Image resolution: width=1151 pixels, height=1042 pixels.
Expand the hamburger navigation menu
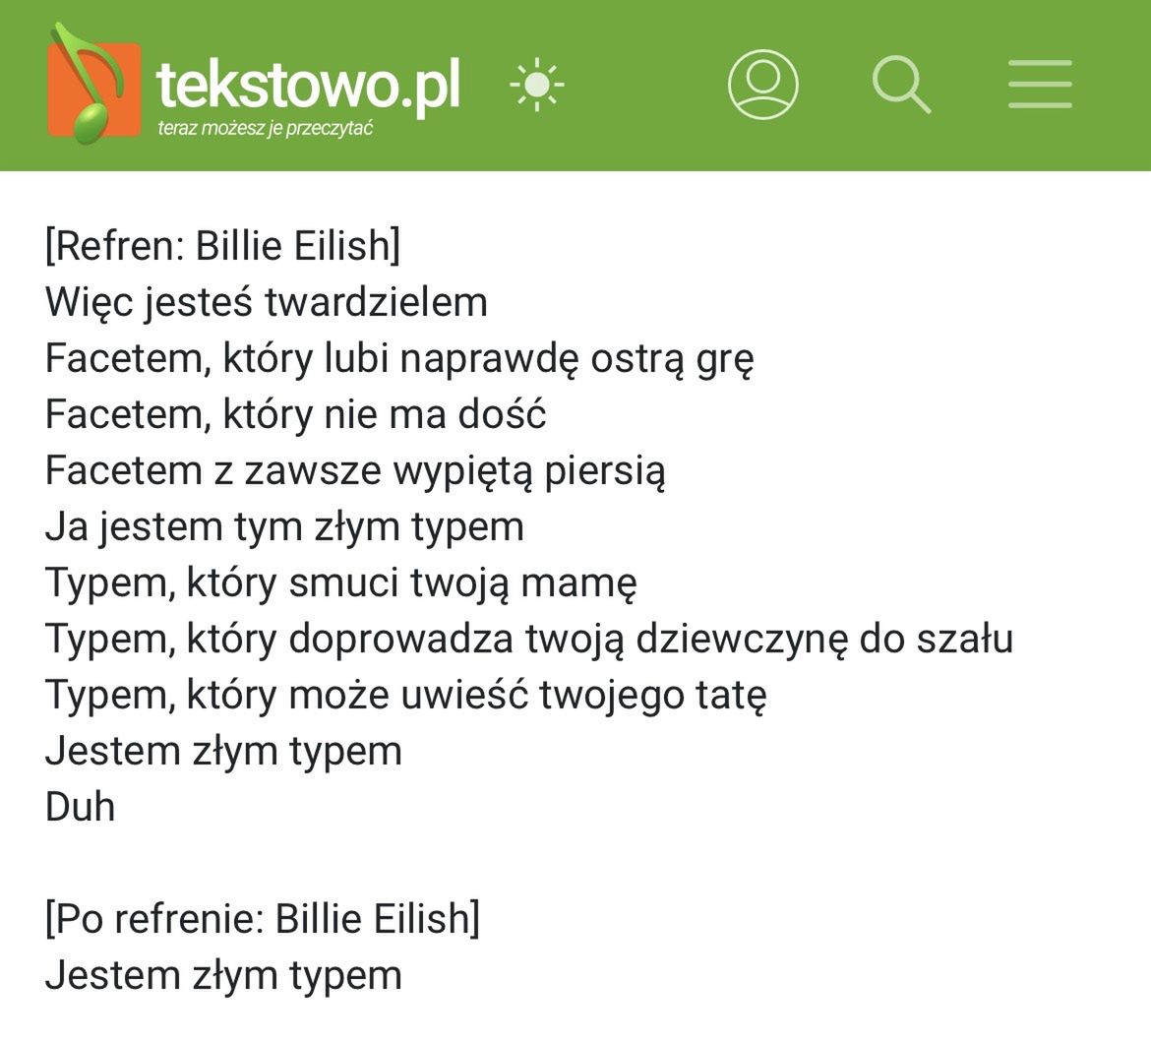tap(1040, 85)
